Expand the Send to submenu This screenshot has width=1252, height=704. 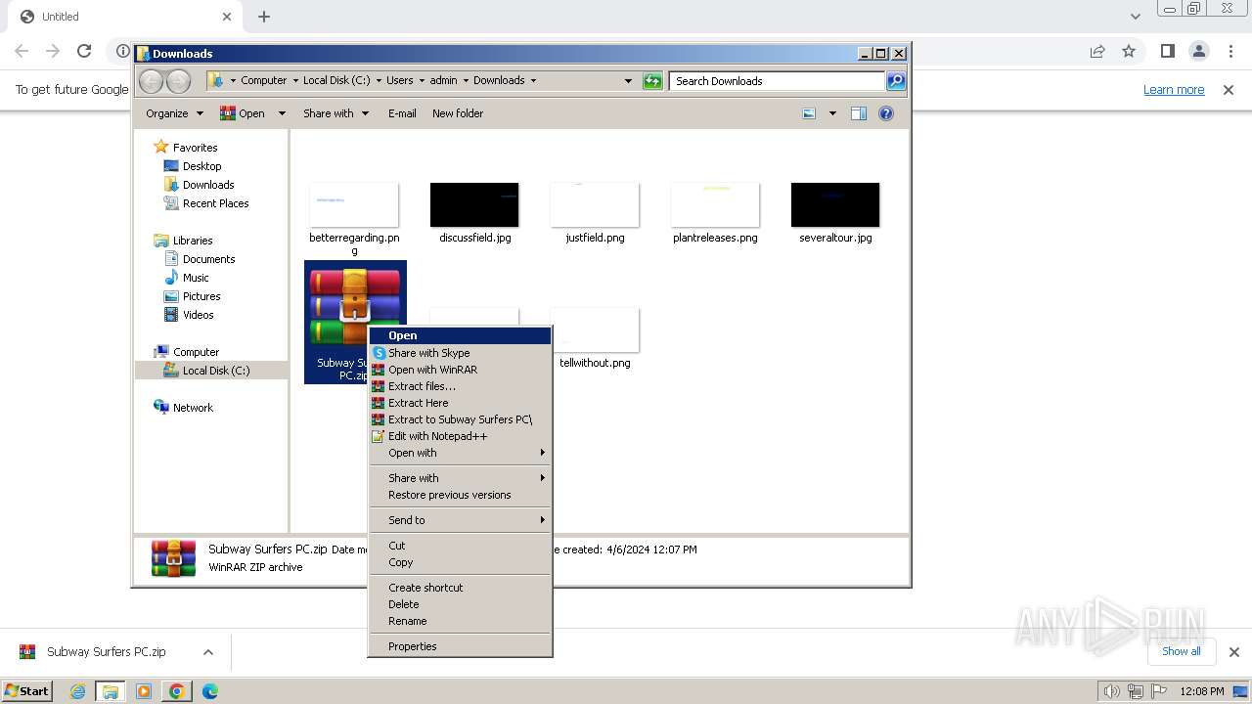(460, 520)
